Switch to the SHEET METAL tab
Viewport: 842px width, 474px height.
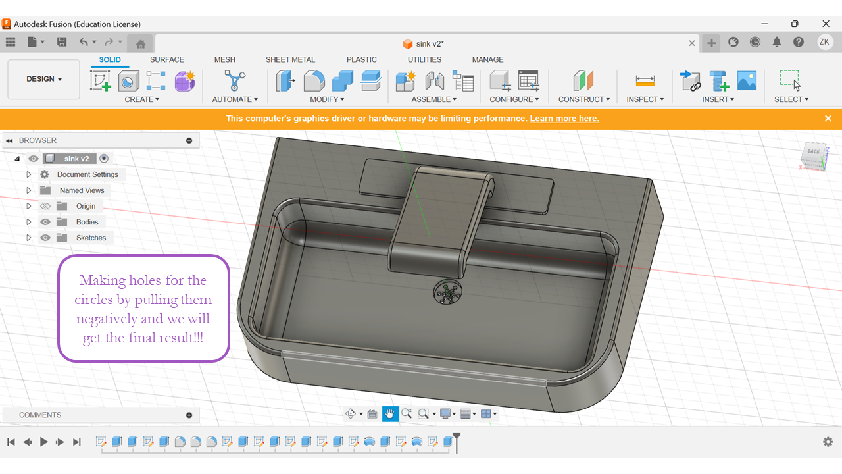point(290,59)
